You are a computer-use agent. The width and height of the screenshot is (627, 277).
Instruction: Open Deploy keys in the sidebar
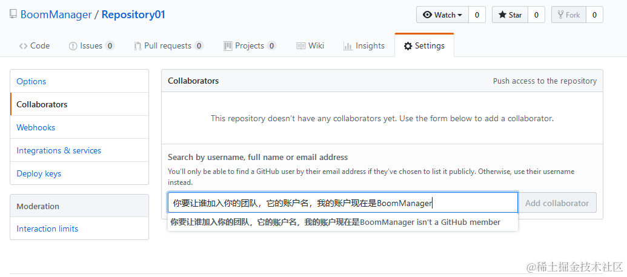[x=79, y=173]
